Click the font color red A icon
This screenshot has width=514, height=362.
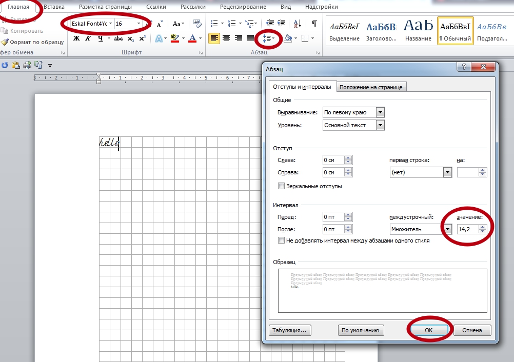192,38
